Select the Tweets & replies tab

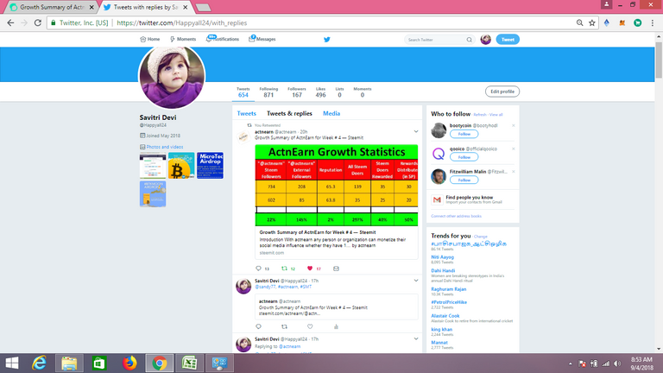pyautogui.click(x=289, y=113)
